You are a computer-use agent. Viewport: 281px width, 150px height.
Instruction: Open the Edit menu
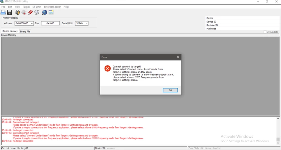10,7
